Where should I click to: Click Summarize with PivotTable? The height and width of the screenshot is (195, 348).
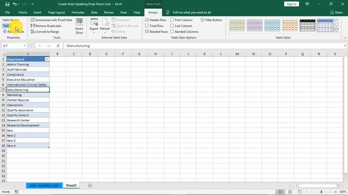(x=52, y=20)
